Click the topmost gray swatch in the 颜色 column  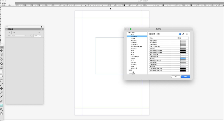click(x=183, y=41)
